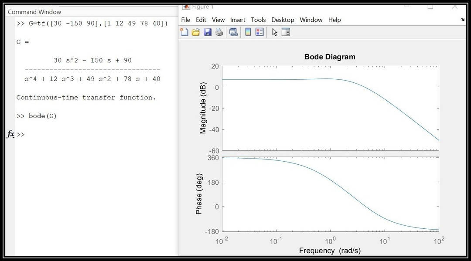Save the figure via the Save icon
Image resolution: width=471 pixels, height=261 pixels.
coord(208,31)
